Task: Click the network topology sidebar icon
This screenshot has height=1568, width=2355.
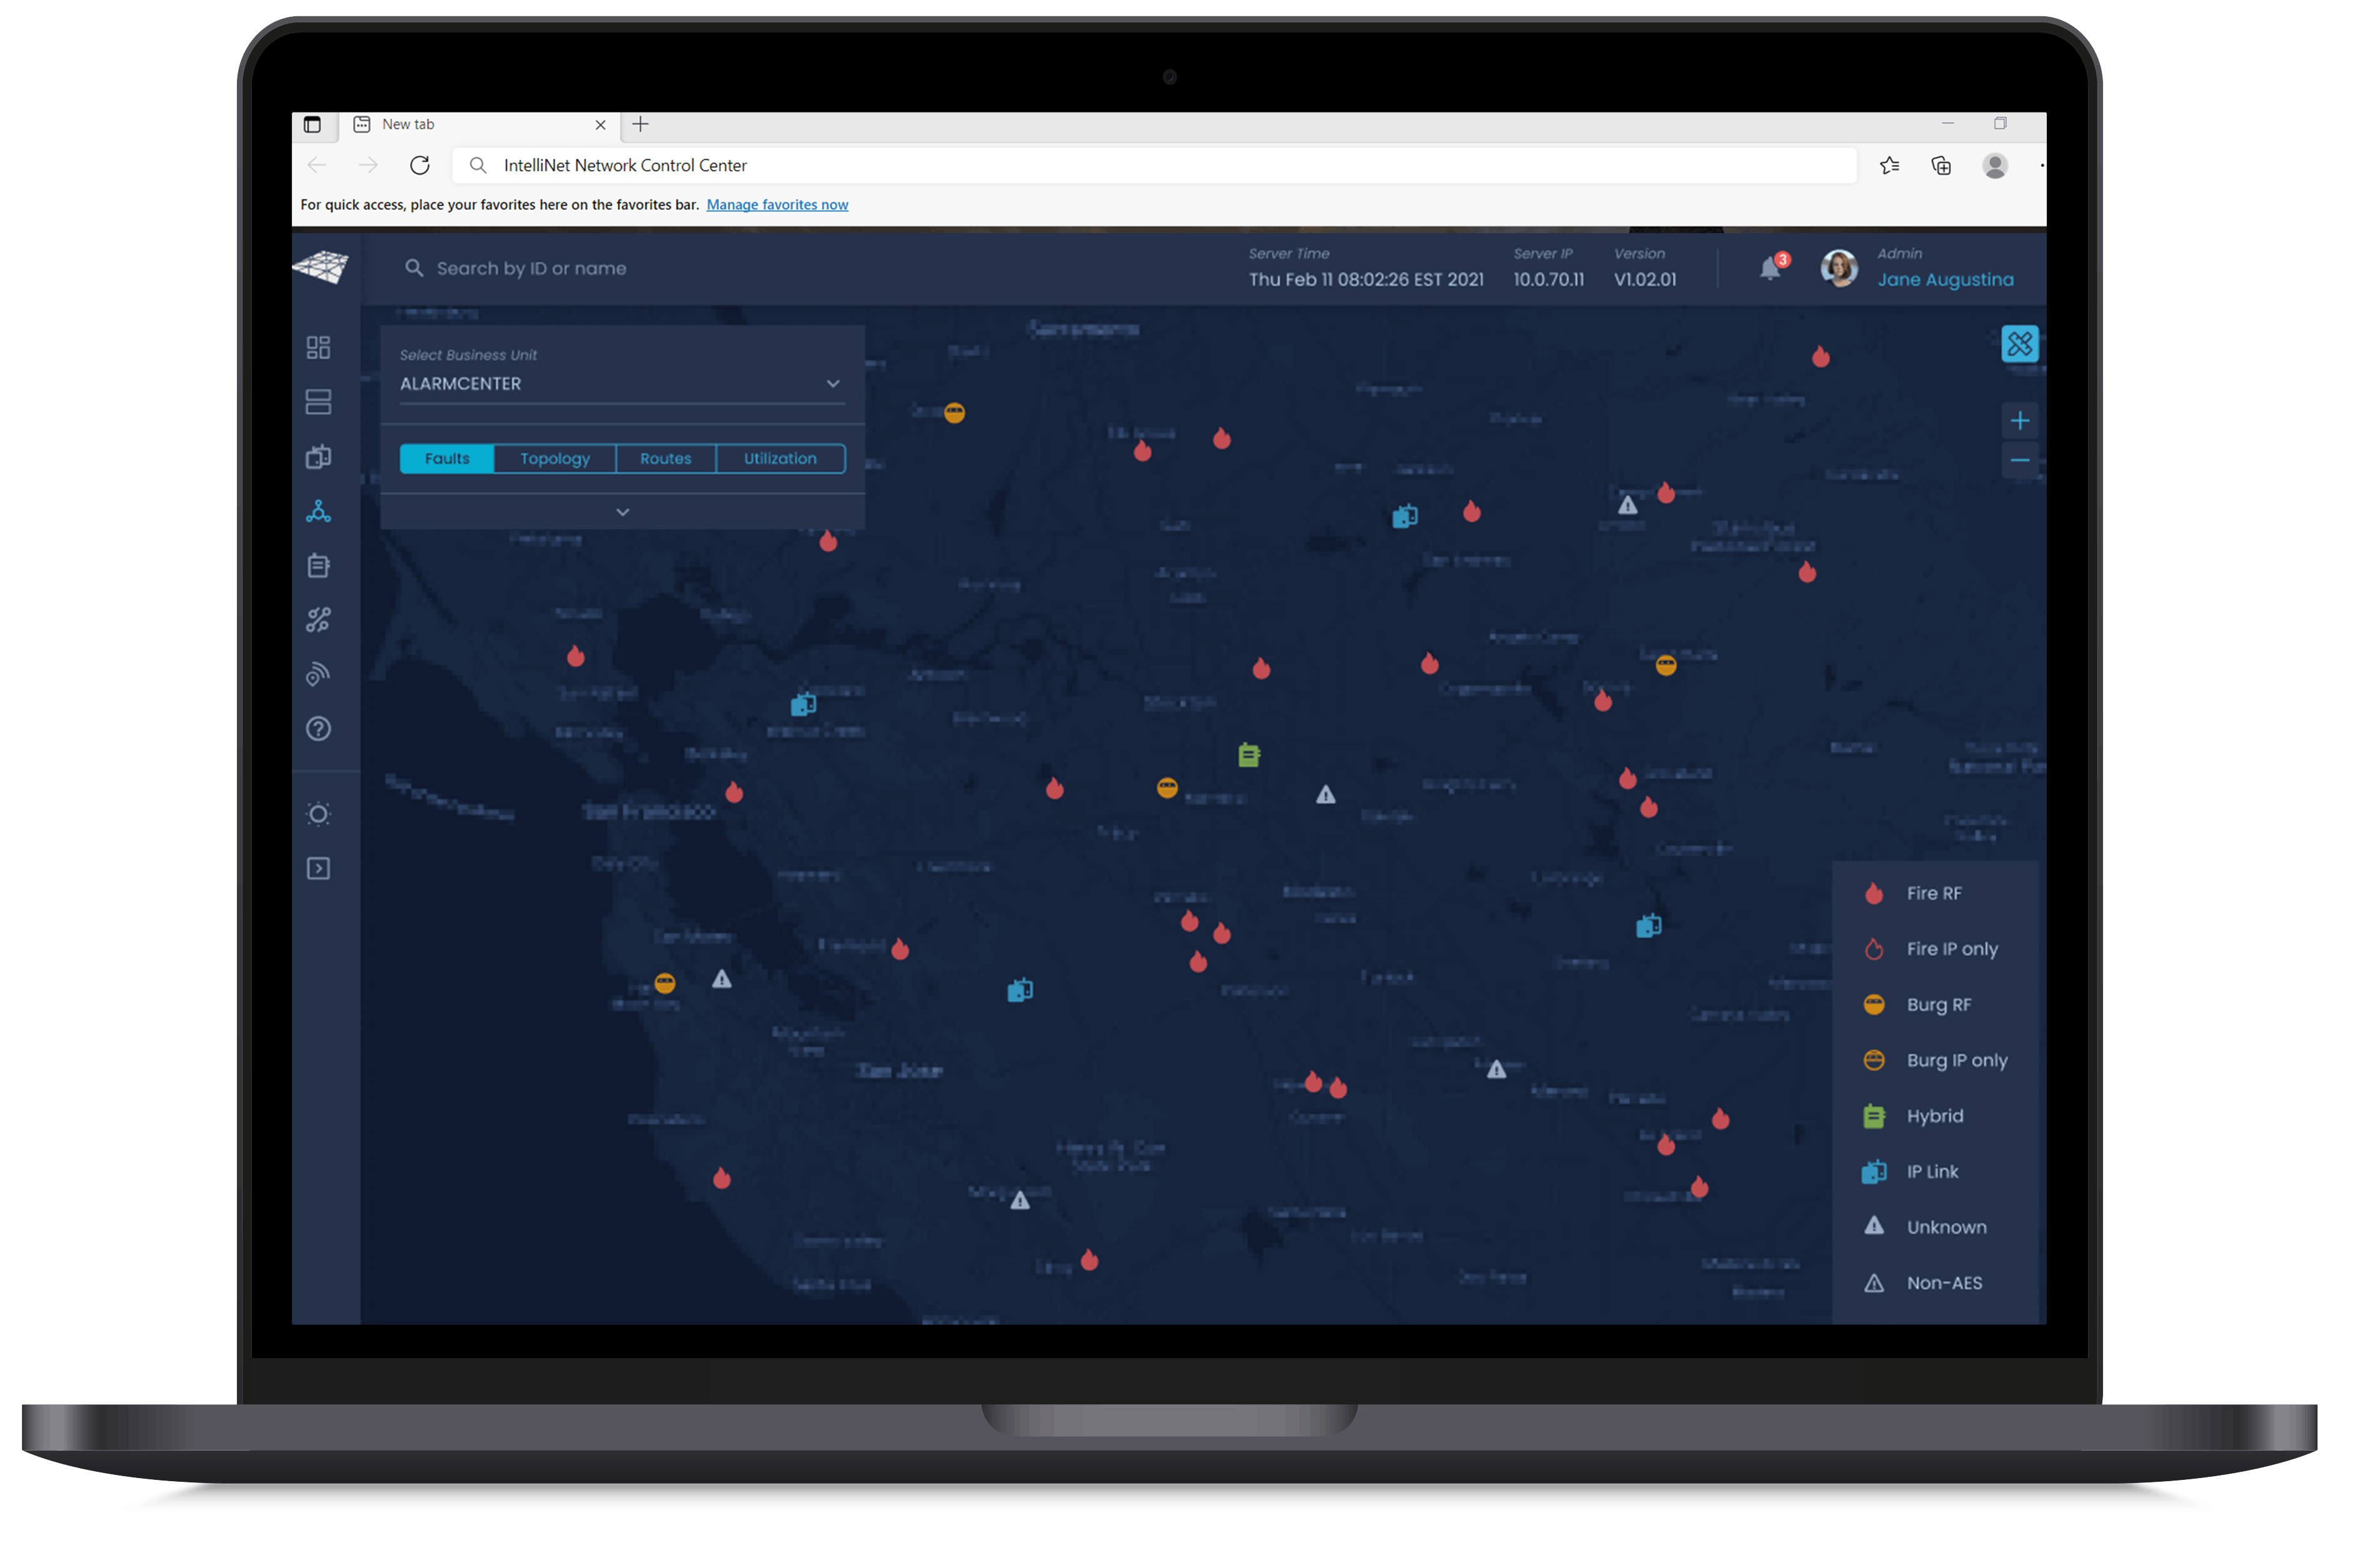Action: click(x=318, y=512)
